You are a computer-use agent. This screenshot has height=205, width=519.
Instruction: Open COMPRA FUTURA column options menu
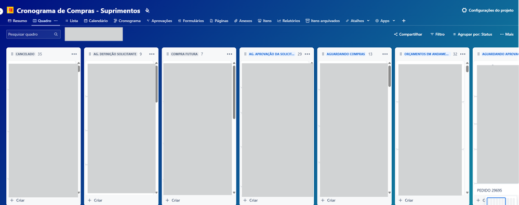230,54
